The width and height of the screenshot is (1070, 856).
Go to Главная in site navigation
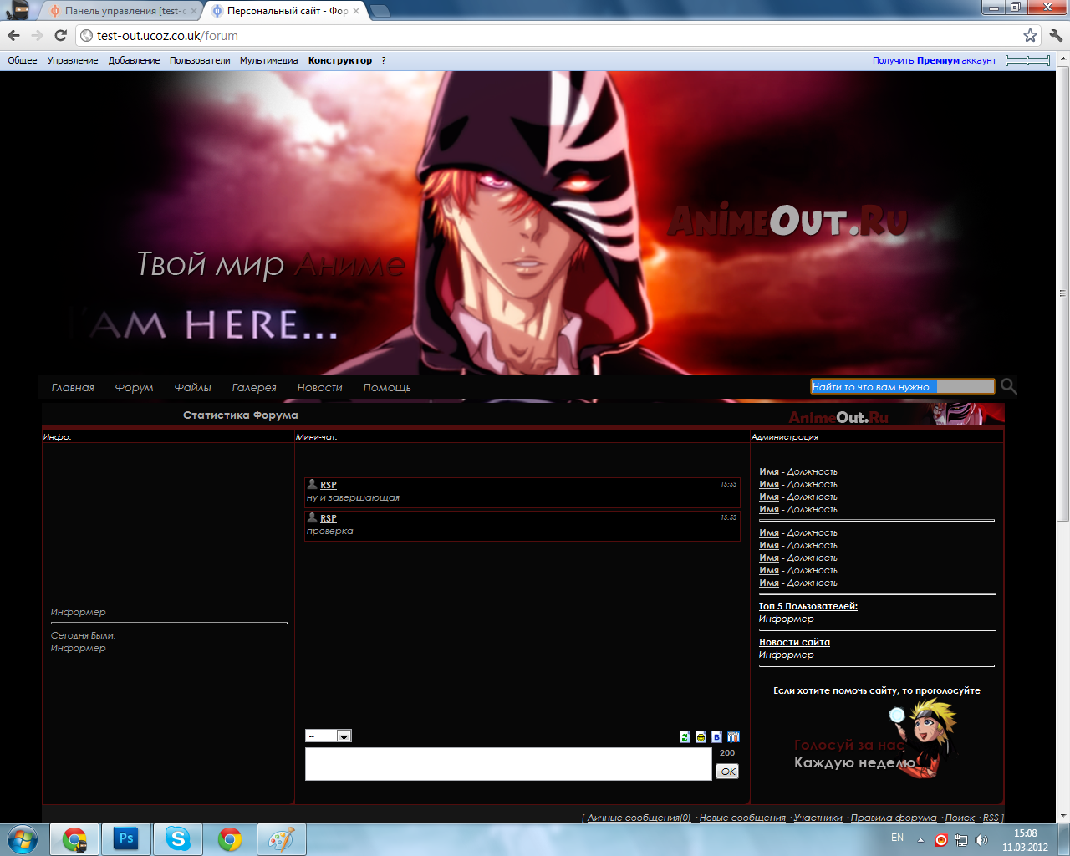pos(73,387)
